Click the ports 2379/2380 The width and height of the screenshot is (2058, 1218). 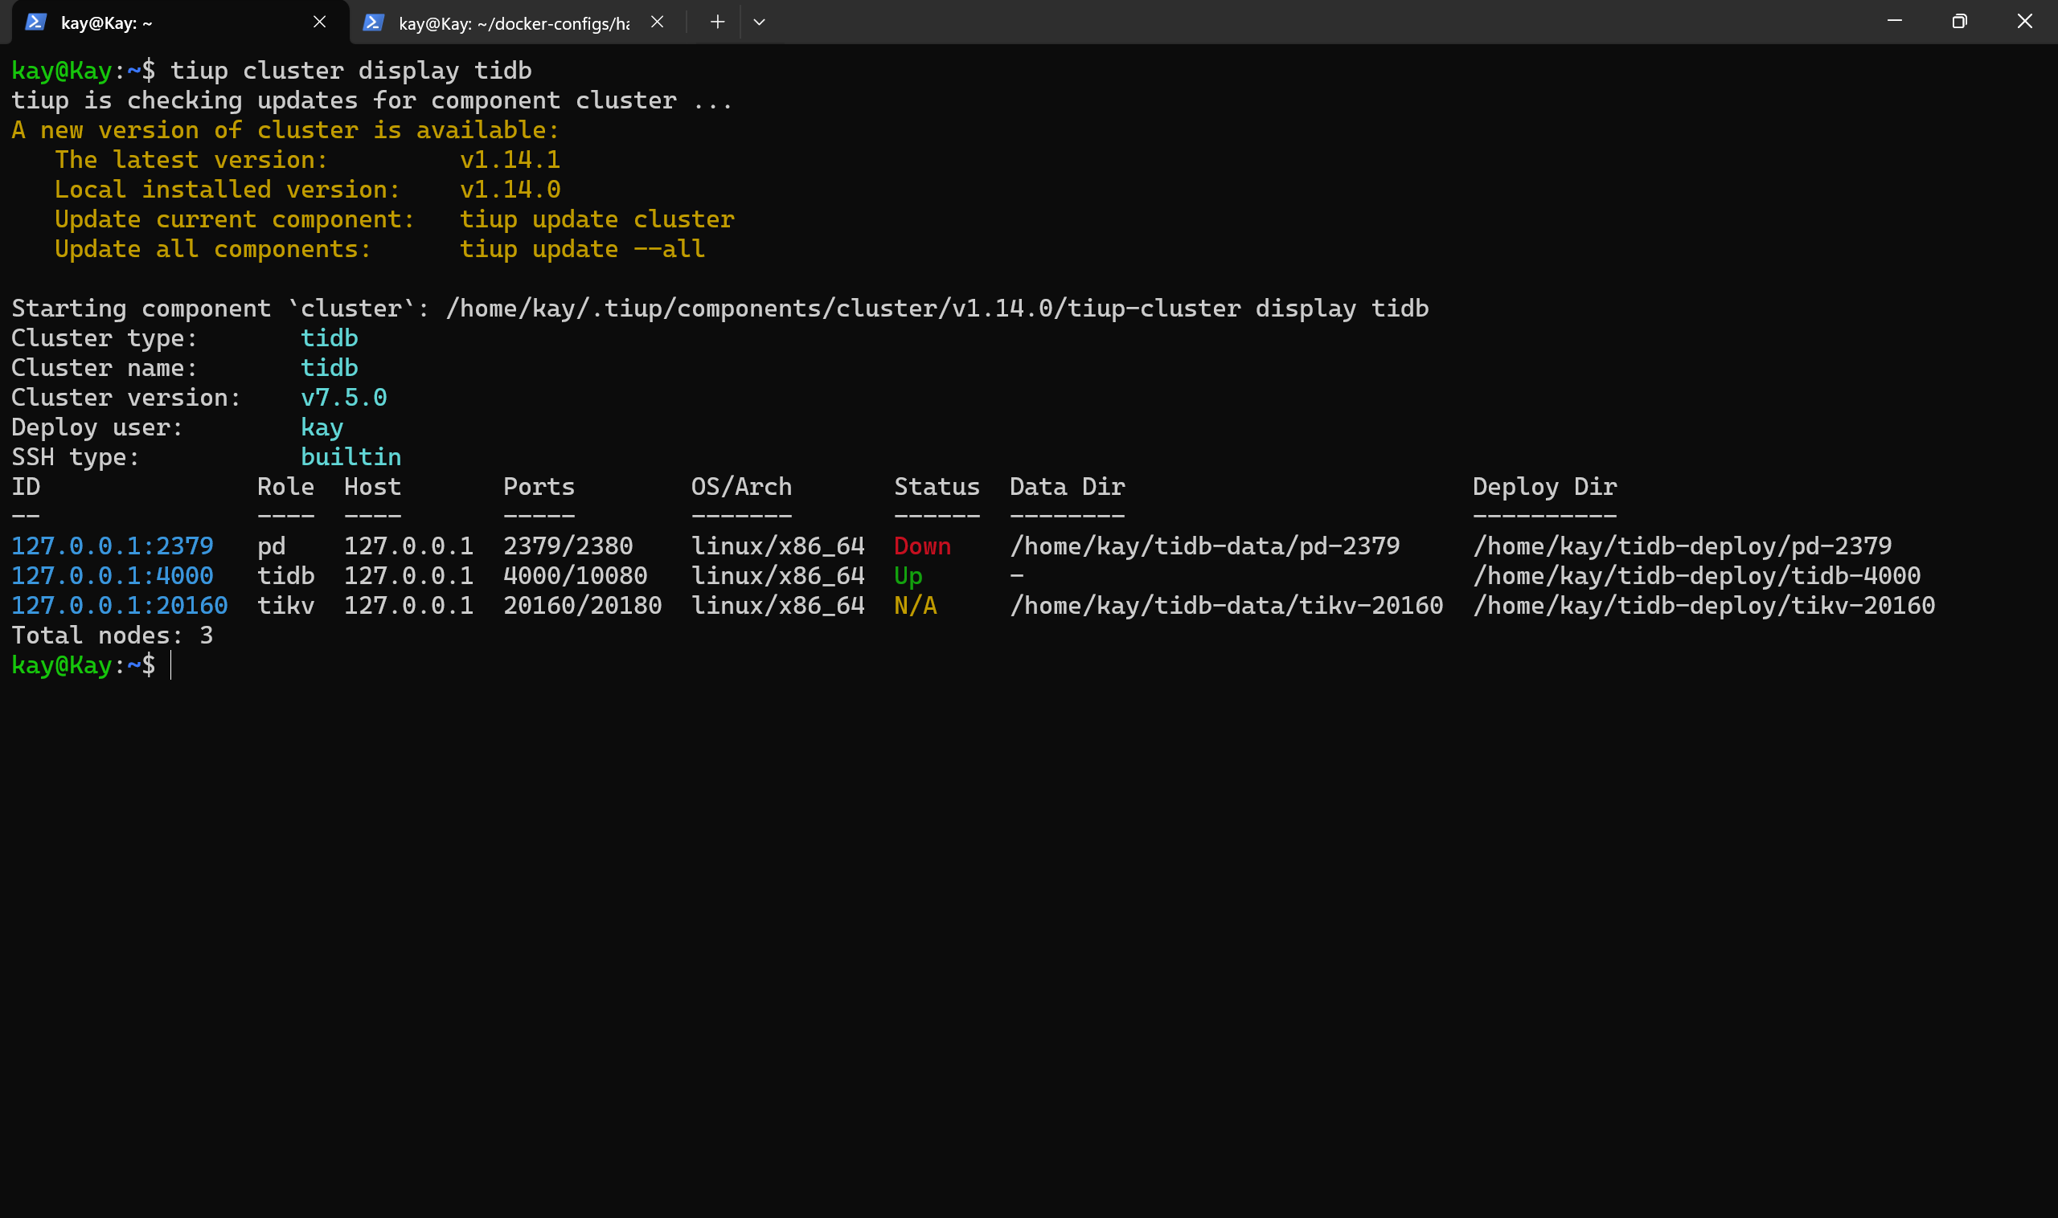[x=568, y=546]
